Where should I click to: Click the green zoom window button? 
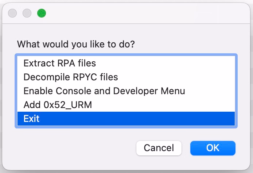[42, 13]
